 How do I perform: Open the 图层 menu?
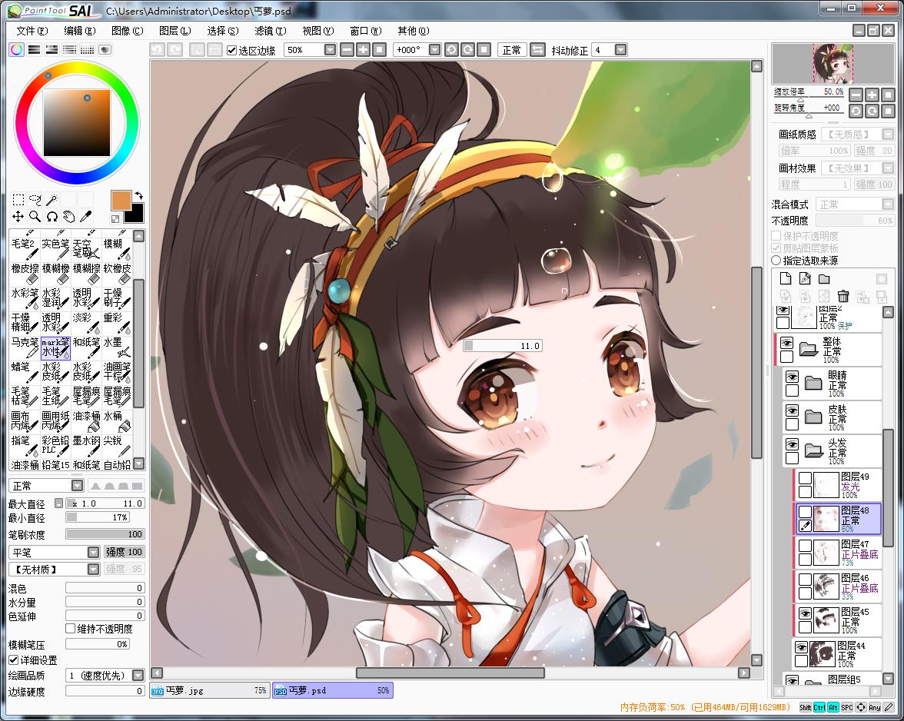coord(174,31)
